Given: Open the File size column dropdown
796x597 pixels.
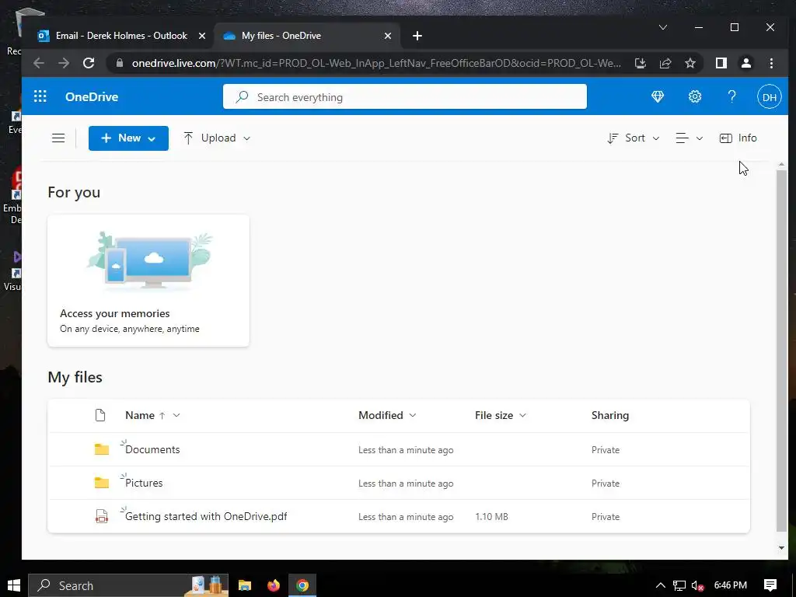Looking at the screenshot, I should point(523,415).
